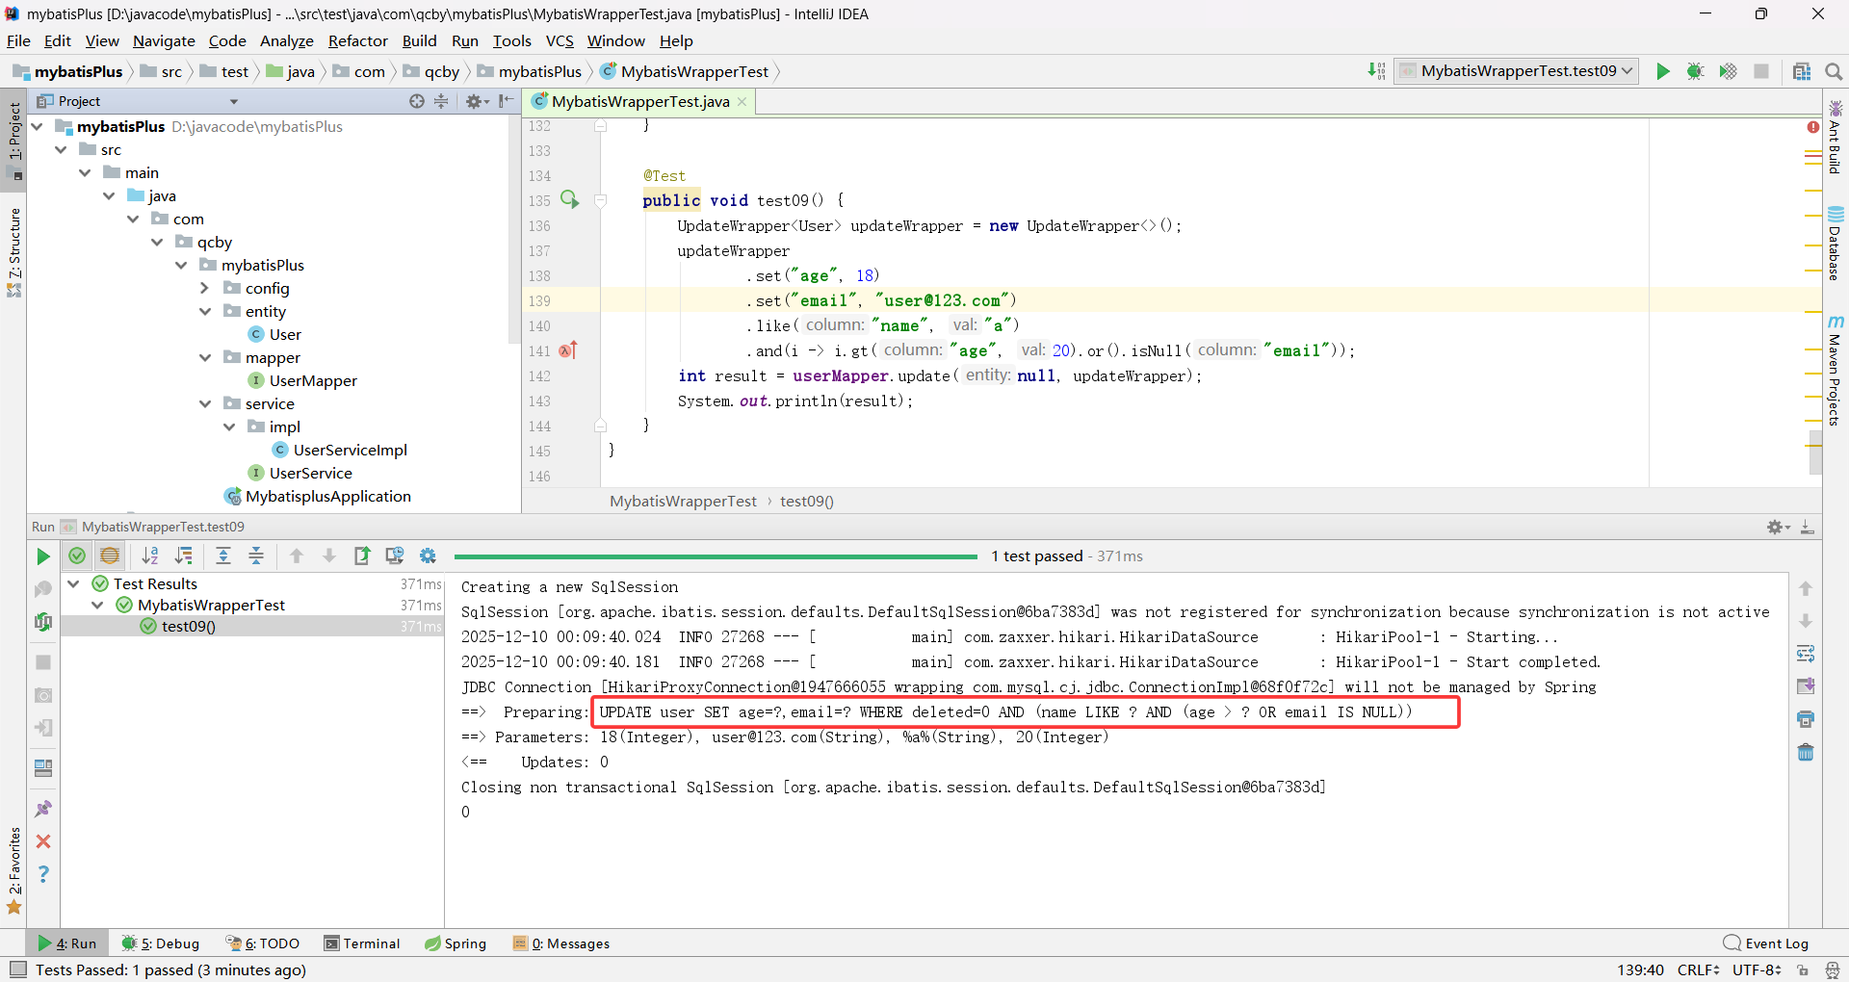The height and width of the screenshot is (982, 1849).
Task: Collapse the impl folder
Action: 228,426
